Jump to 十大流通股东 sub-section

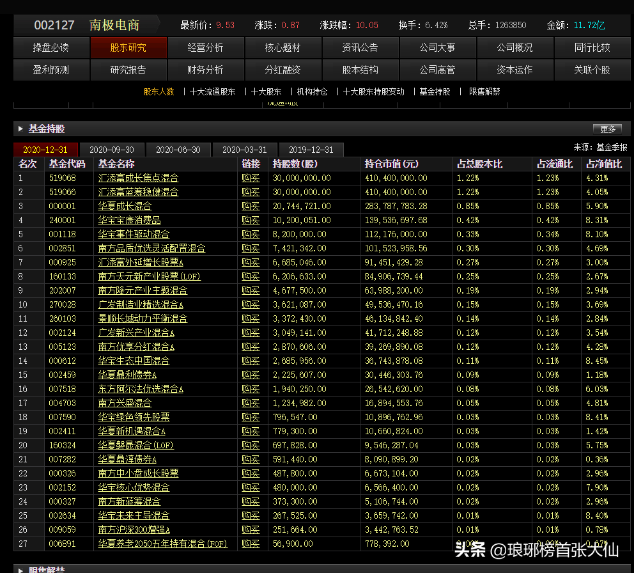[x=213, y=92]
